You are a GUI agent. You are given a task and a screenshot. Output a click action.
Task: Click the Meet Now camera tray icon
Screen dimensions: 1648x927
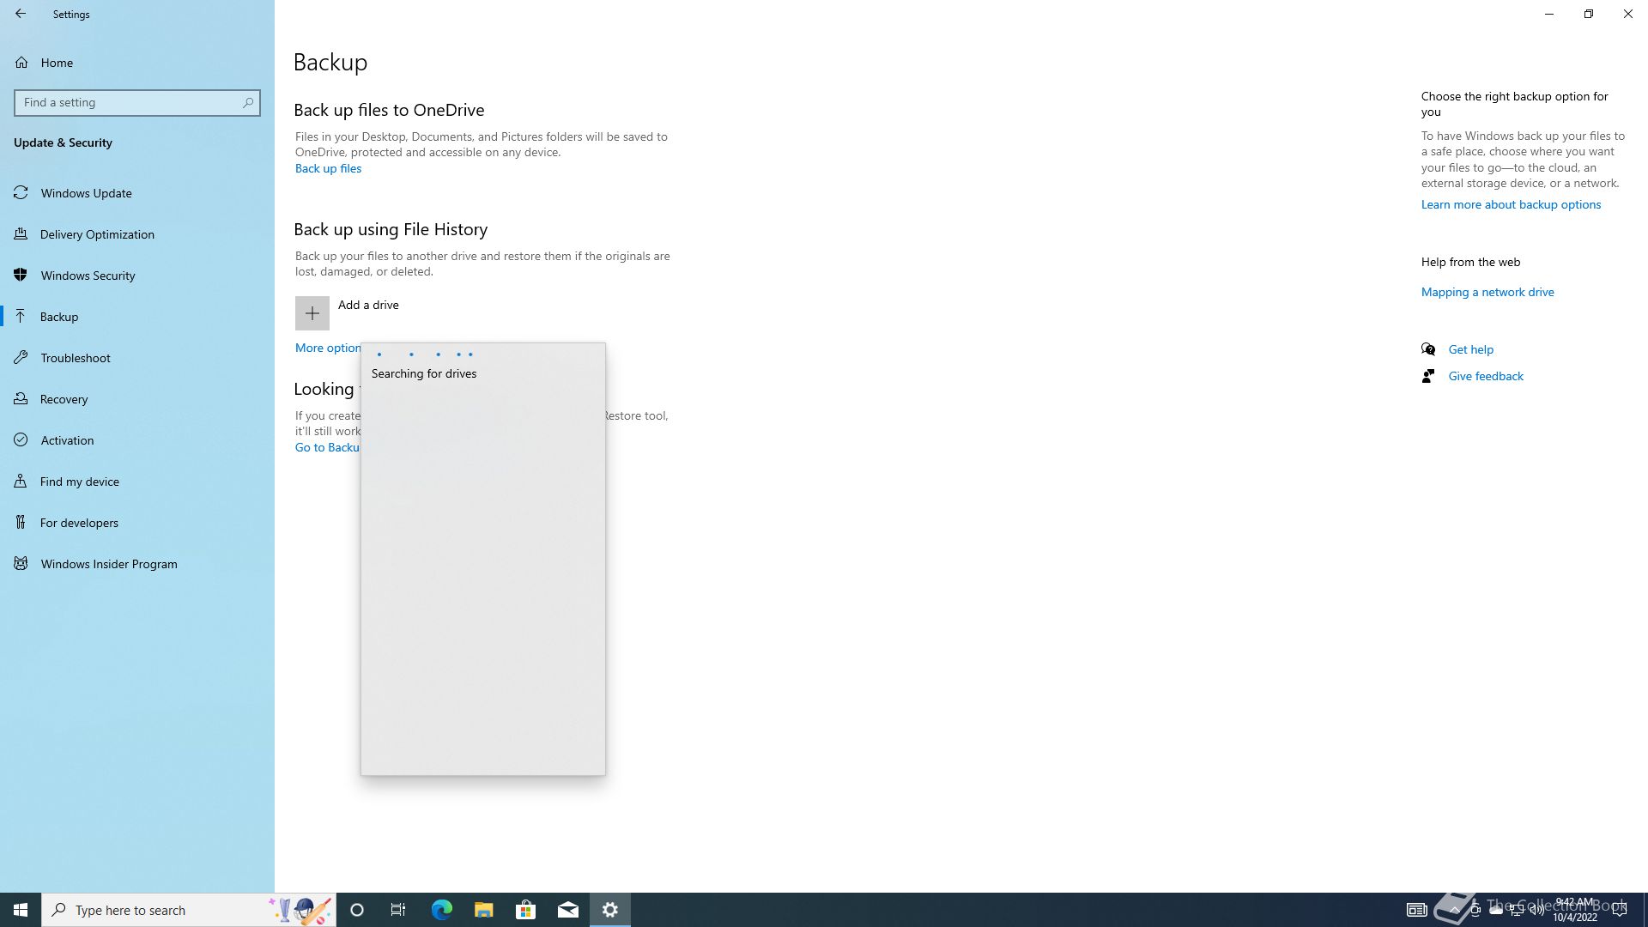pyautogui.click(x=1475, y=910)
